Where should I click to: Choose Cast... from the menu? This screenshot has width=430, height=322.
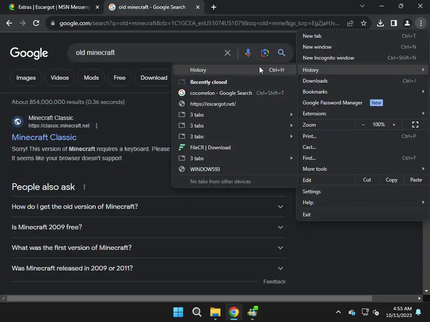(x=363, y=147)
